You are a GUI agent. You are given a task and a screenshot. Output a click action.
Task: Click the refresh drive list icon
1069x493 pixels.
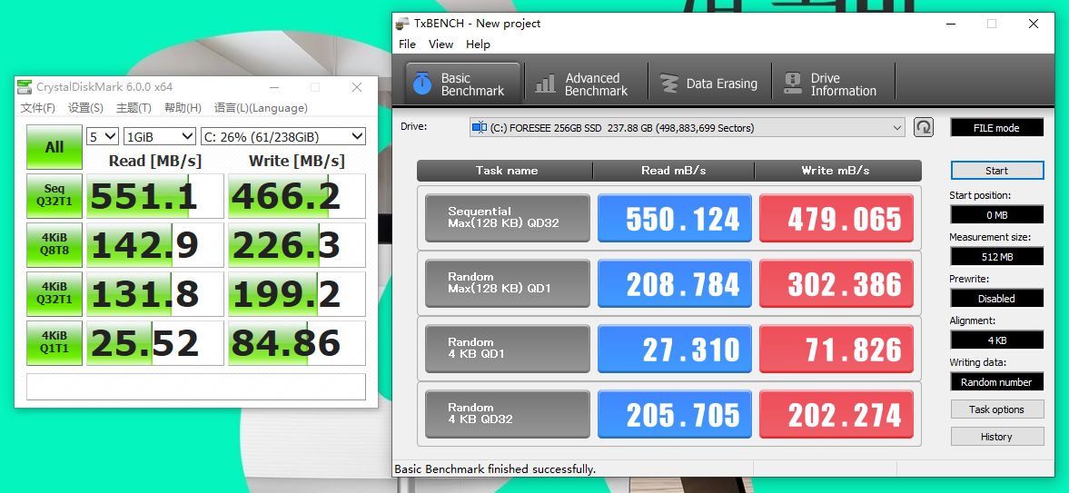coord(924,127)
